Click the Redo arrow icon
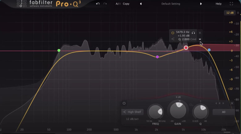The image size is (241, 134). point(105,4)
